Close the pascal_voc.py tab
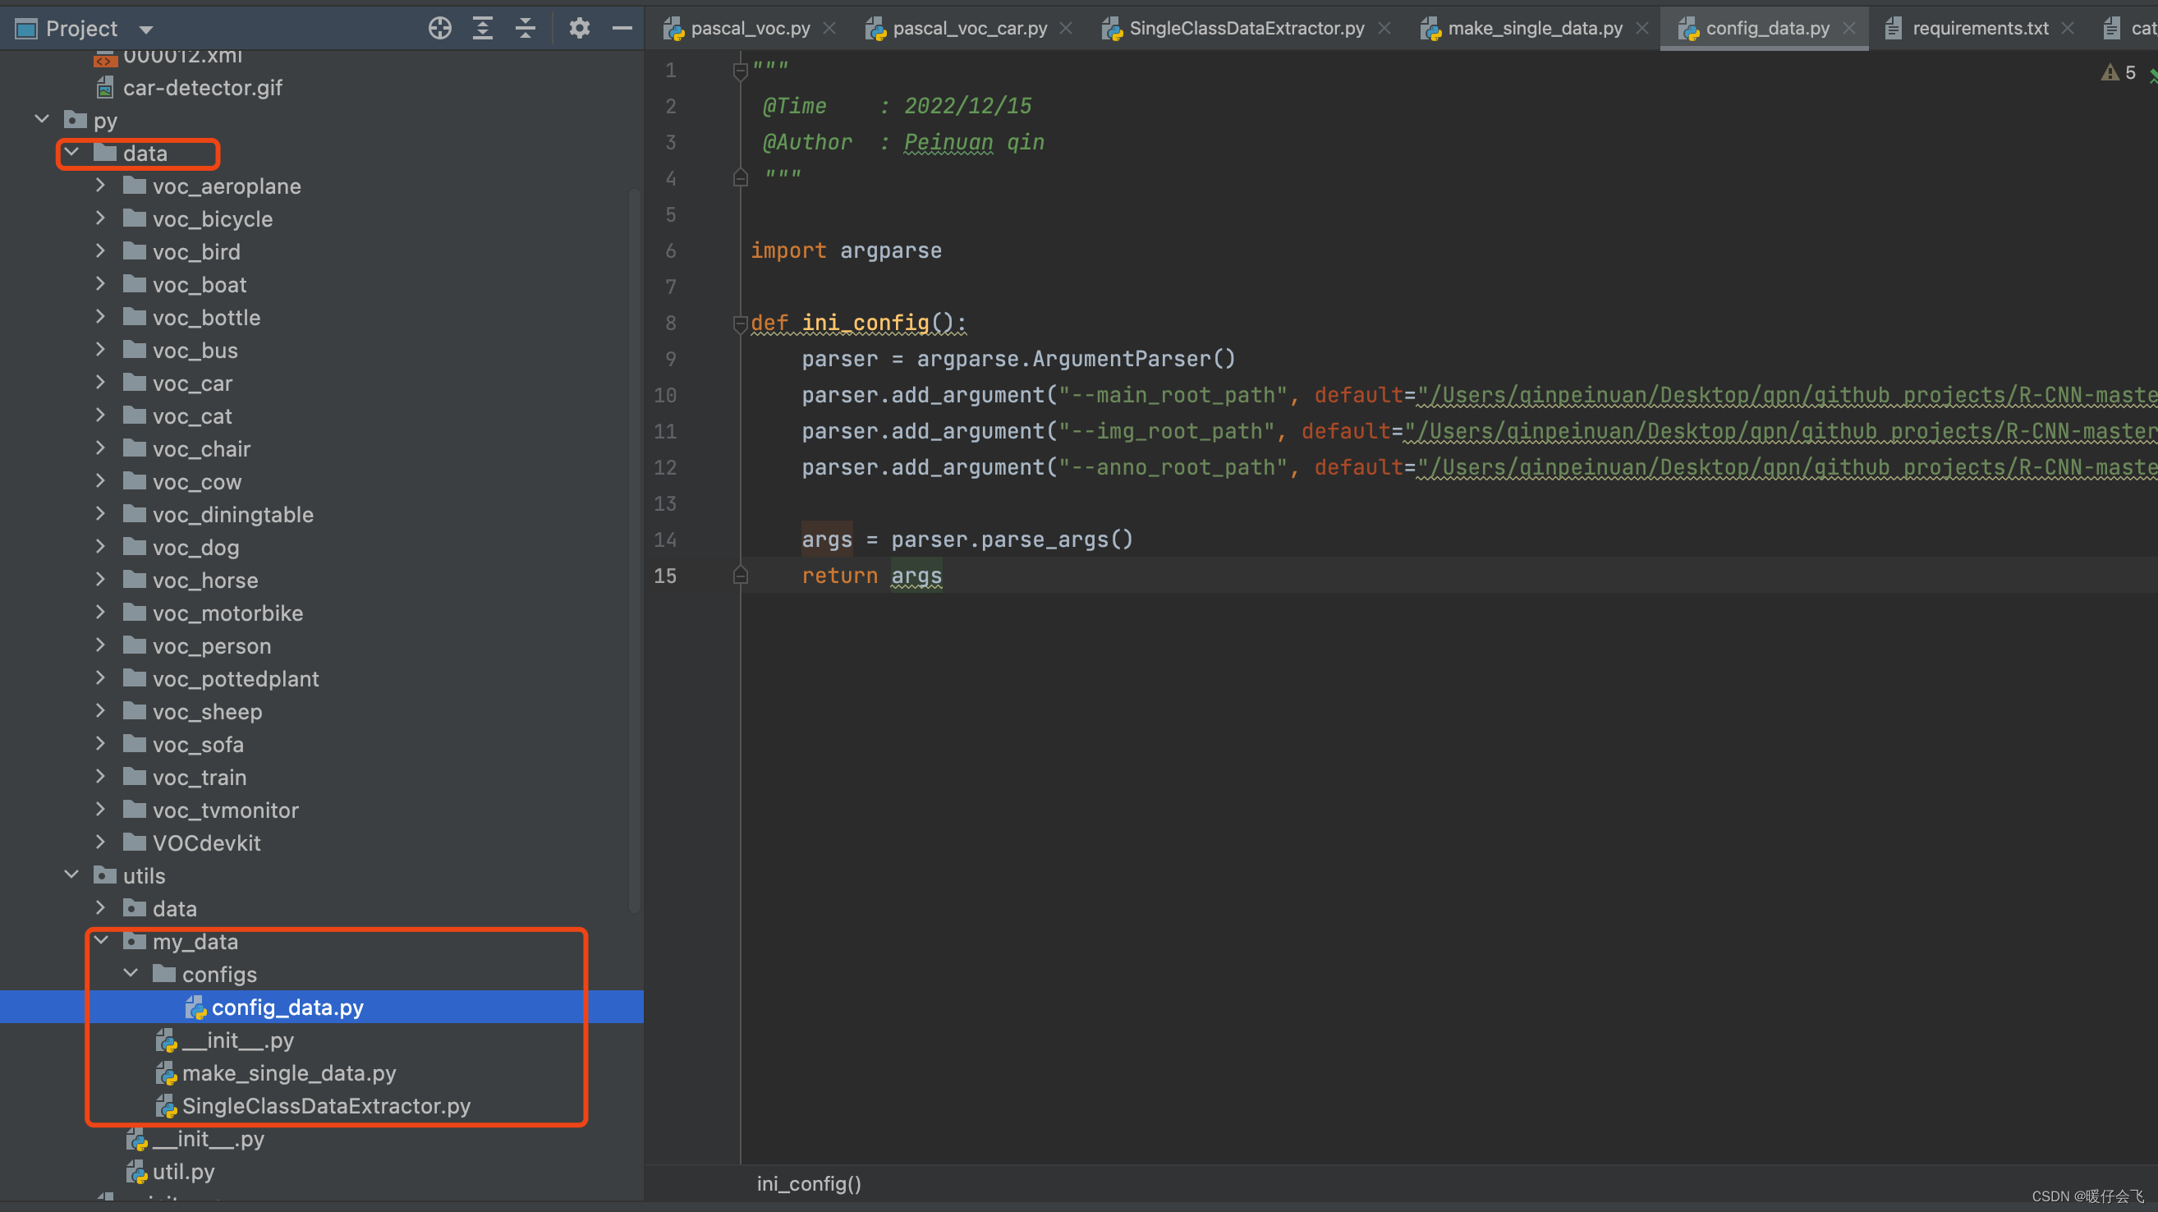 829,29
